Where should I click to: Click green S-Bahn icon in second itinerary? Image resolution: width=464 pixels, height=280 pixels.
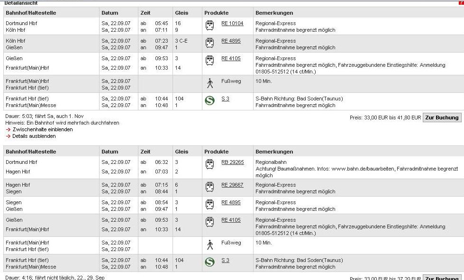pos(209,262)
